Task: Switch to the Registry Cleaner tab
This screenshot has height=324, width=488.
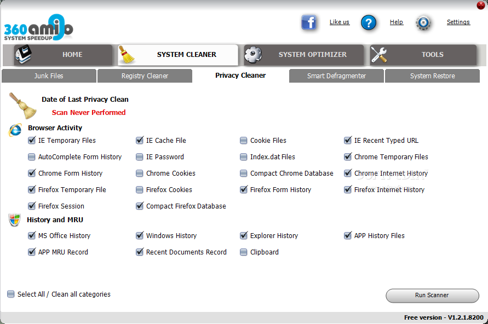Action: 145,76
